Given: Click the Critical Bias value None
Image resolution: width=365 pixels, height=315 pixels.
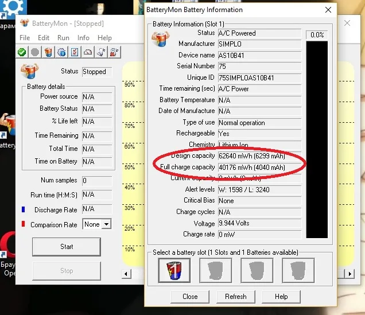Looking at the screenshot, I should coord(259,201).
